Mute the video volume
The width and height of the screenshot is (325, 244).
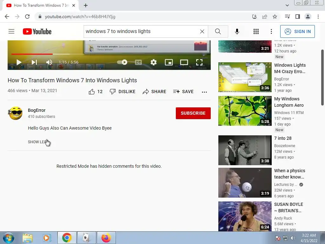(x=49, y=62)
